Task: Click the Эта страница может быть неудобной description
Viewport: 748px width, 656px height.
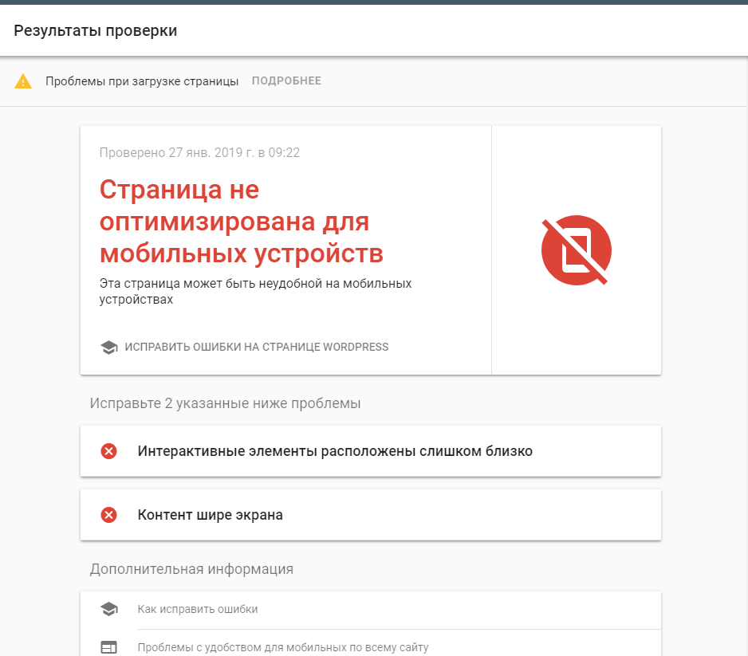Action: [255, 292]
